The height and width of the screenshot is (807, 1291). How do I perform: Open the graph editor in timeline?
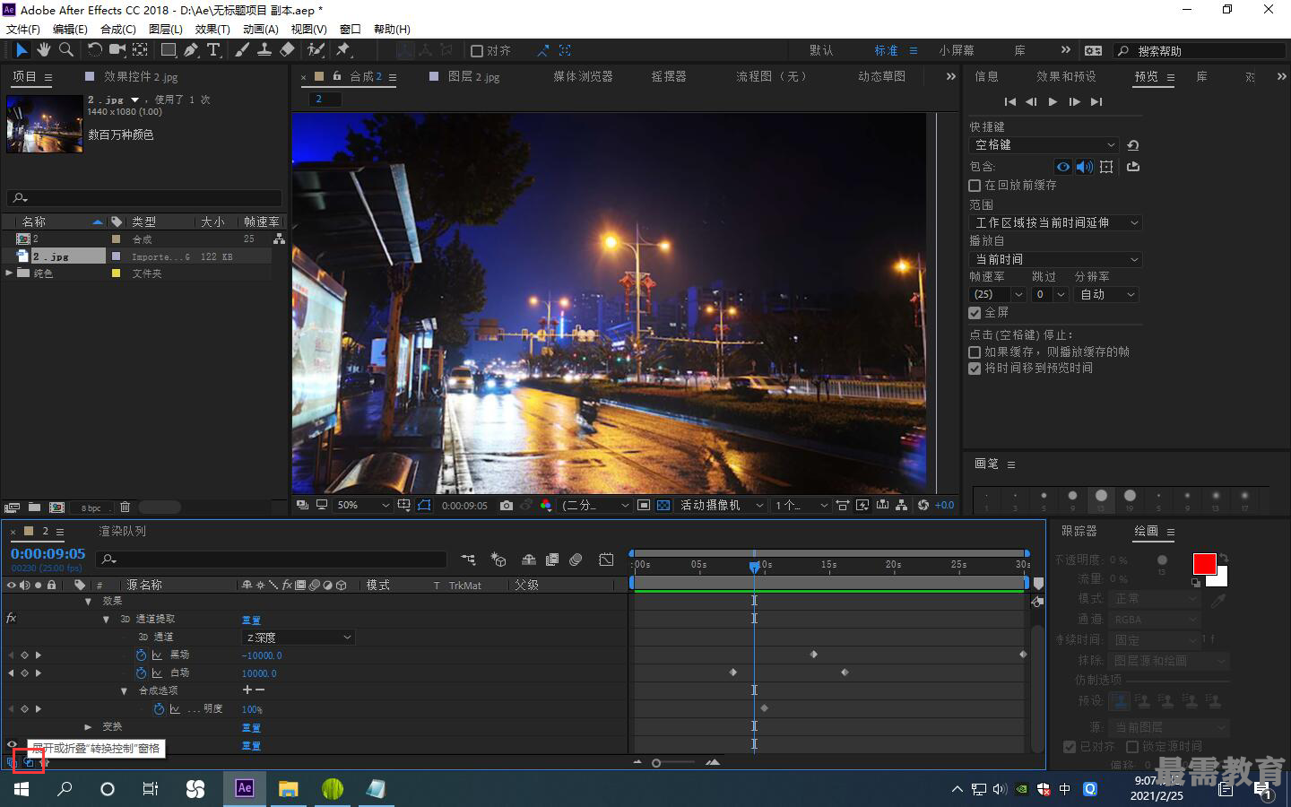pyautogui.click(x=606, y=560)
